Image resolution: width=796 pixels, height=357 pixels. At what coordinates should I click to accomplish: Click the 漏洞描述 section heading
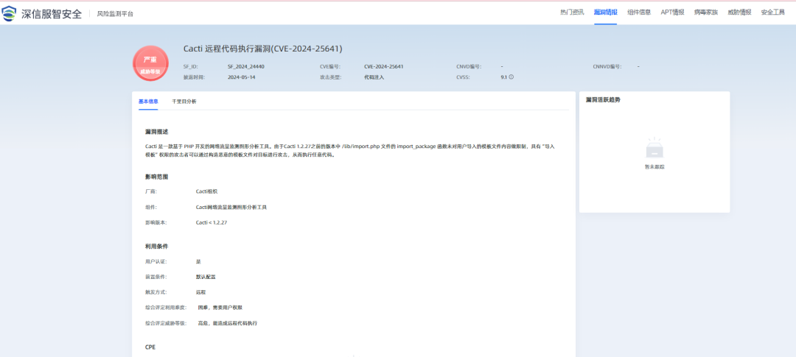pos(156,132)
